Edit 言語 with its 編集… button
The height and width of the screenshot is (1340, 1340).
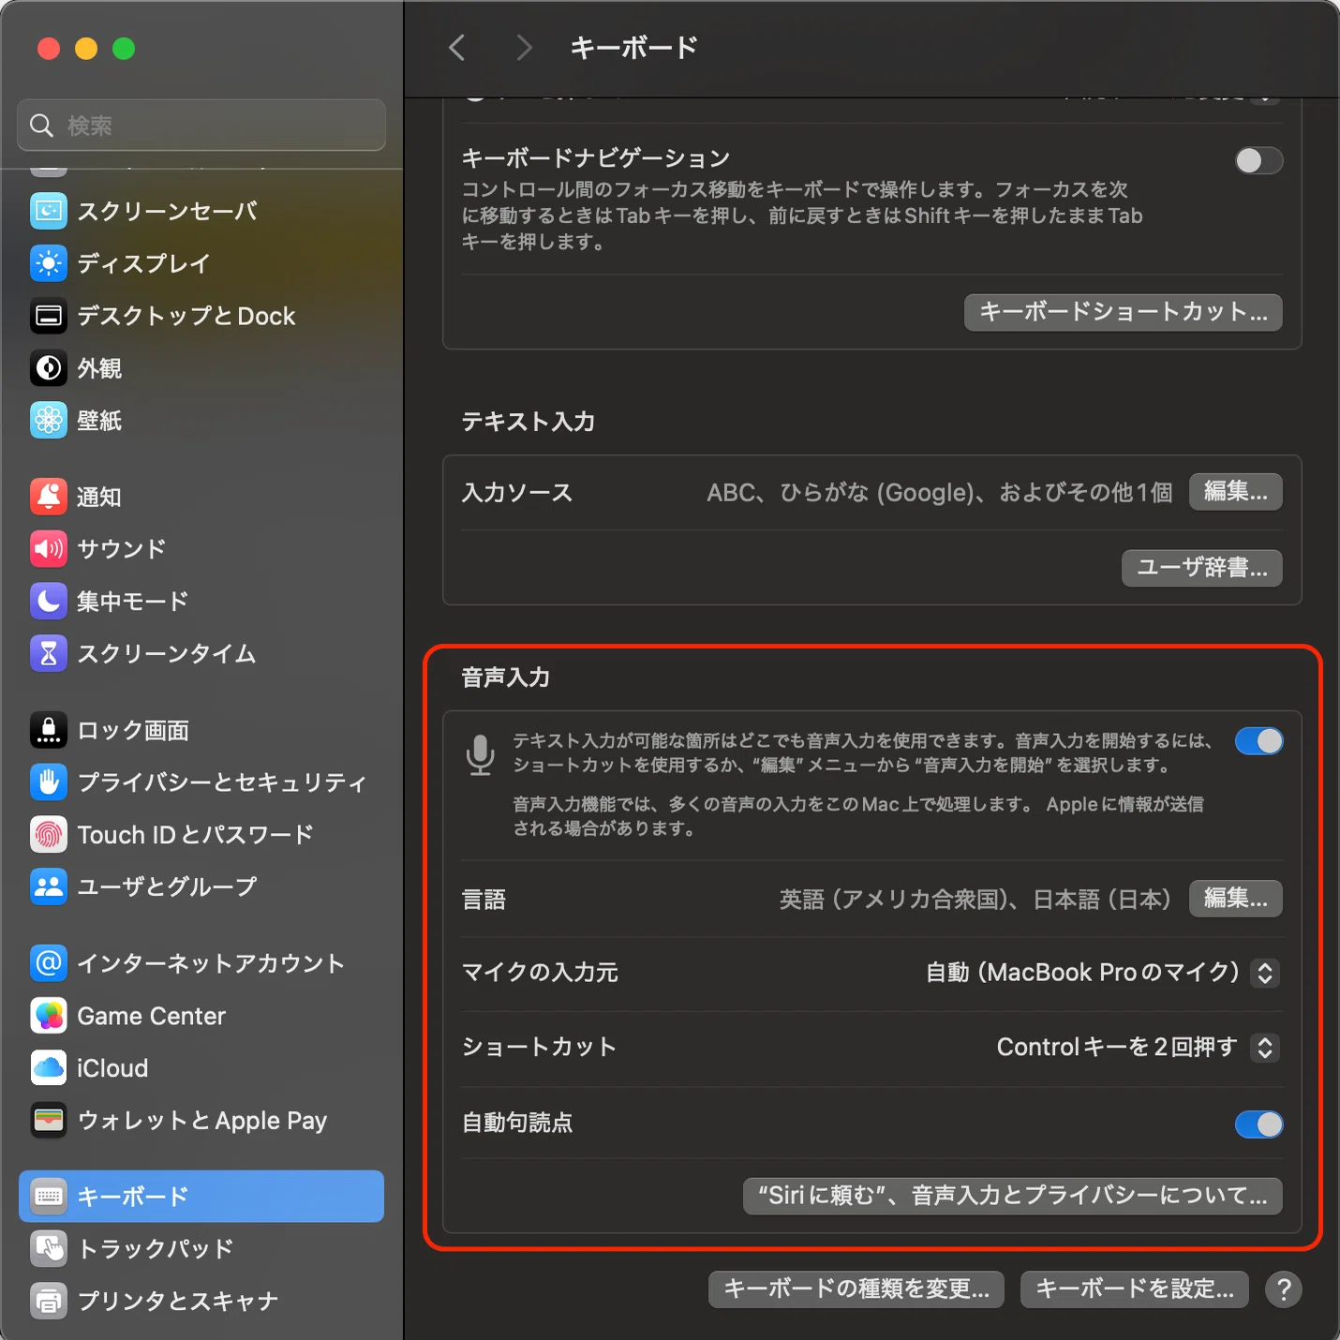click(1236, 899)
